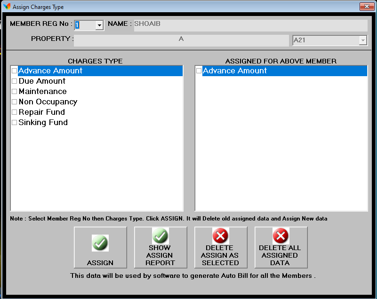This screenshot has width=377, height=299.
Task: Click DELETE ALL ASSIGNED DATA text
Action: (x=280, y=255)
